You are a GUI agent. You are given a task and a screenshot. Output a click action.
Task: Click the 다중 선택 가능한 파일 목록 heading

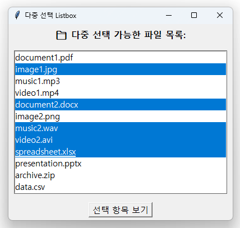click(129, 35)
